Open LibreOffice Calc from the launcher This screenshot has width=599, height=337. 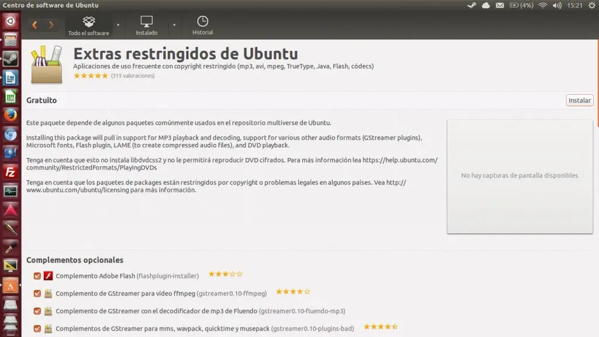pos(11,97)
